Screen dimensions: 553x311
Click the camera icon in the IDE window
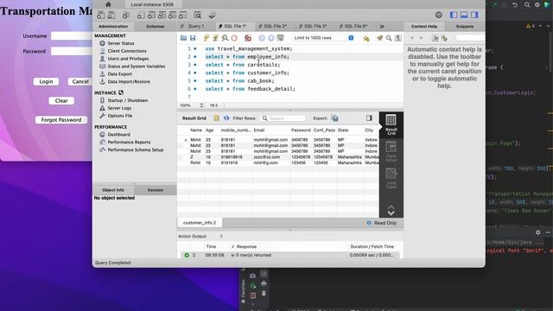click(x=252, y=276)
